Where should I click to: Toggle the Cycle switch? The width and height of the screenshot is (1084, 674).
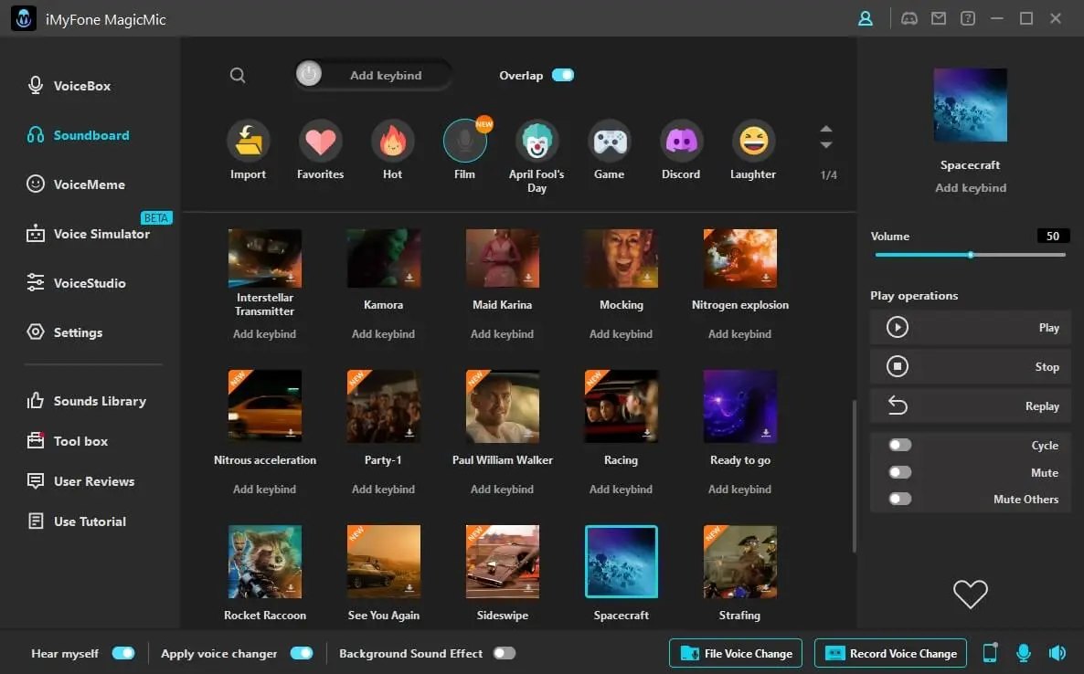coord(900,445)
